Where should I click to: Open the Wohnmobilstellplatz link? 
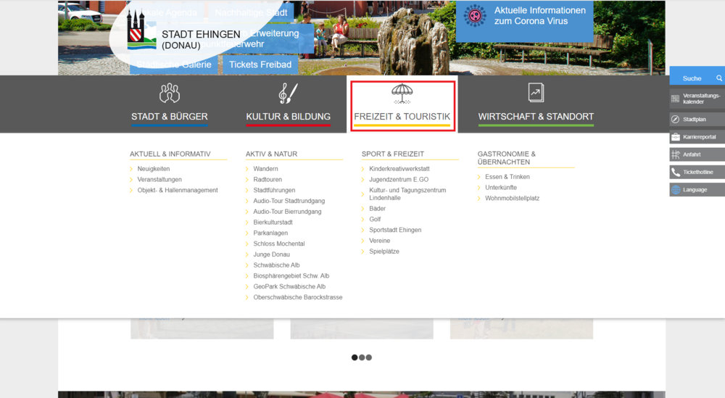click(x=513, y=198)
